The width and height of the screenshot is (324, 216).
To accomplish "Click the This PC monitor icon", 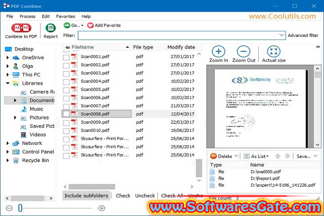I will 16,75.
